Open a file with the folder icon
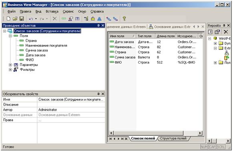 tap(15, 19)
